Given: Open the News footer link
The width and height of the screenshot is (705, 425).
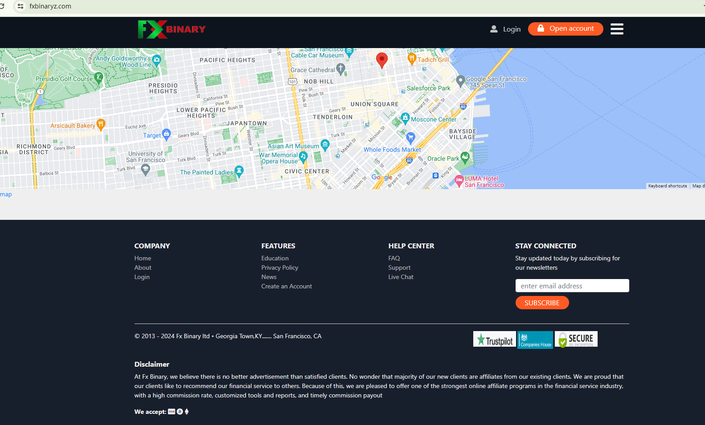Looking at the screenshot, I should tap(269, 277).
